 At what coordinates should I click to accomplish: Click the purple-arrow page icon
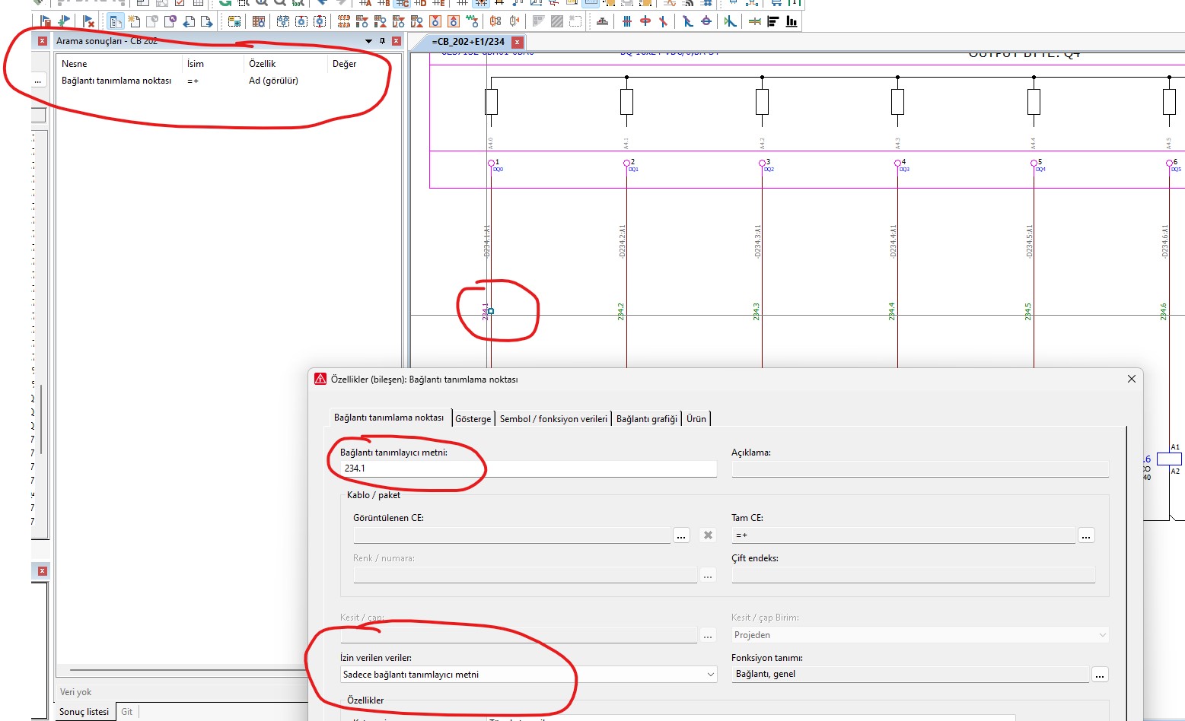click(x=170, y=21)
